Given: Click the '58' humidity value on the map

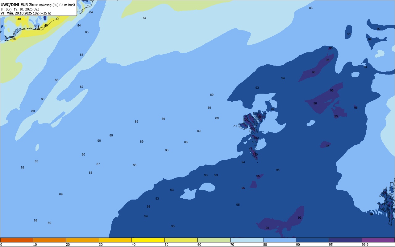Looking at the screenshot, I should 14,39.
